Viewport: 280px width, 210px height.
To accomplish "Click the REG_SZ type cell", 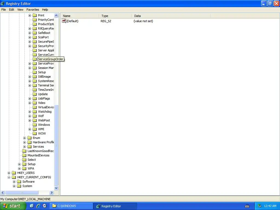I will [106, 21].
